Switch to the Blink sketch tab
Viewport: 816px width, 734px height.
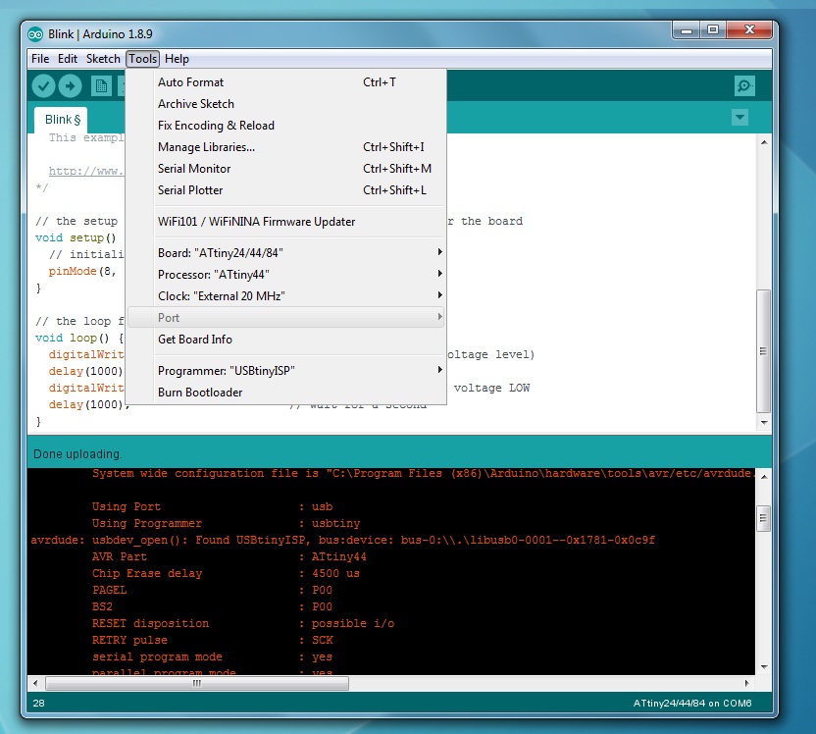(x=62, y=120)
